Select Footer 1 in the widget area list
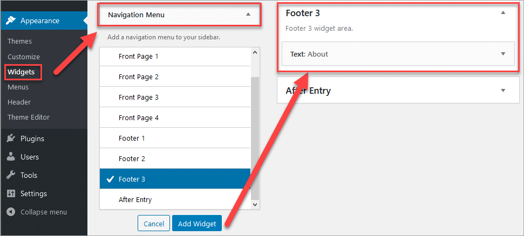The height and width of the screenshot is (236, 524). coord(175,138)
